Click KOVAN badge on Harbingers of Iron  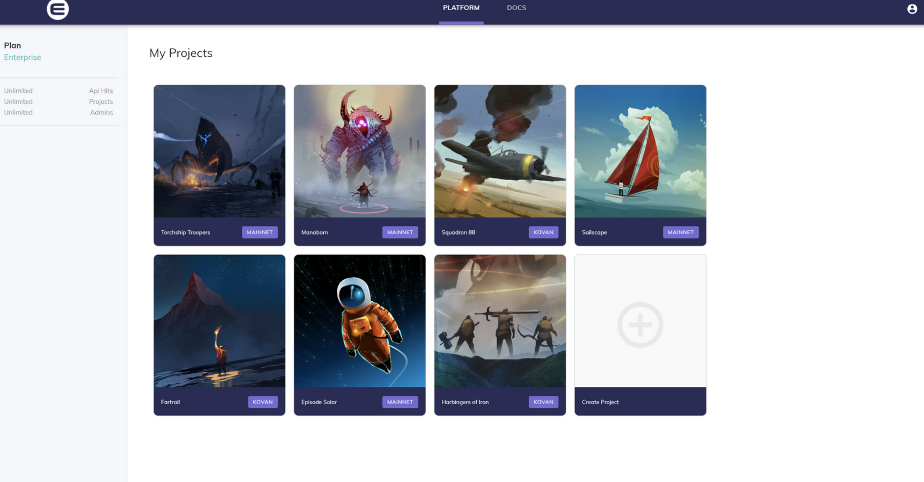(x=543, y=402)
